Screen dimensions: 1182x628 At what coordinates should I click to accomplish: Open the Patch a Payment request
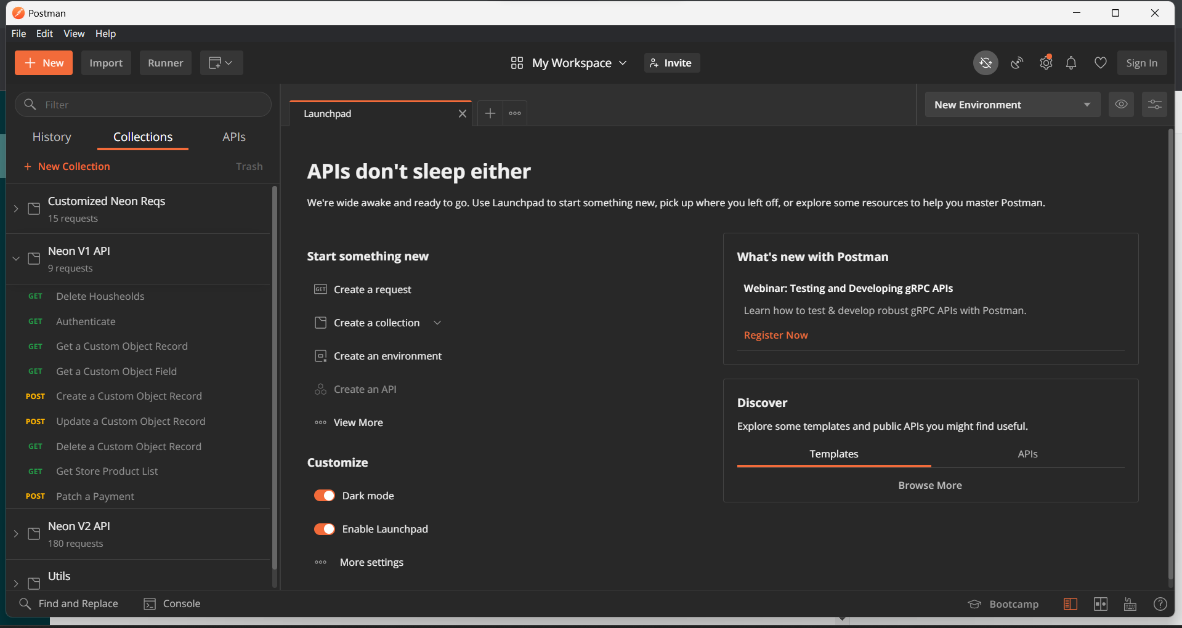[x=138, y=496]
